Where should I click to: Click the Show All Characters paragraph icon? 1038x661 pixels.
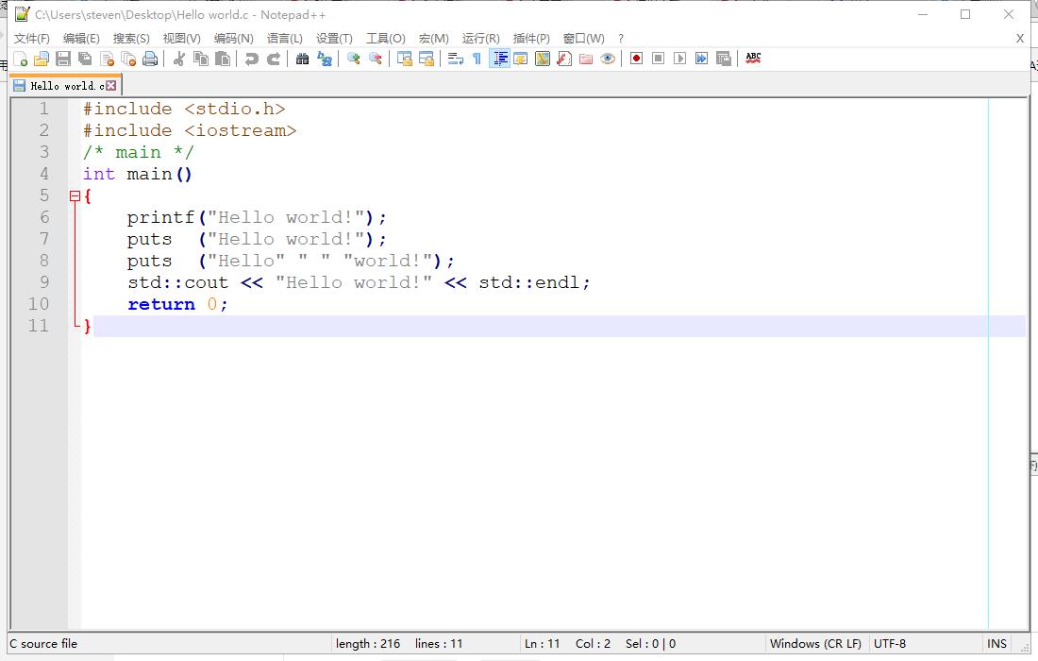(476, 58)
